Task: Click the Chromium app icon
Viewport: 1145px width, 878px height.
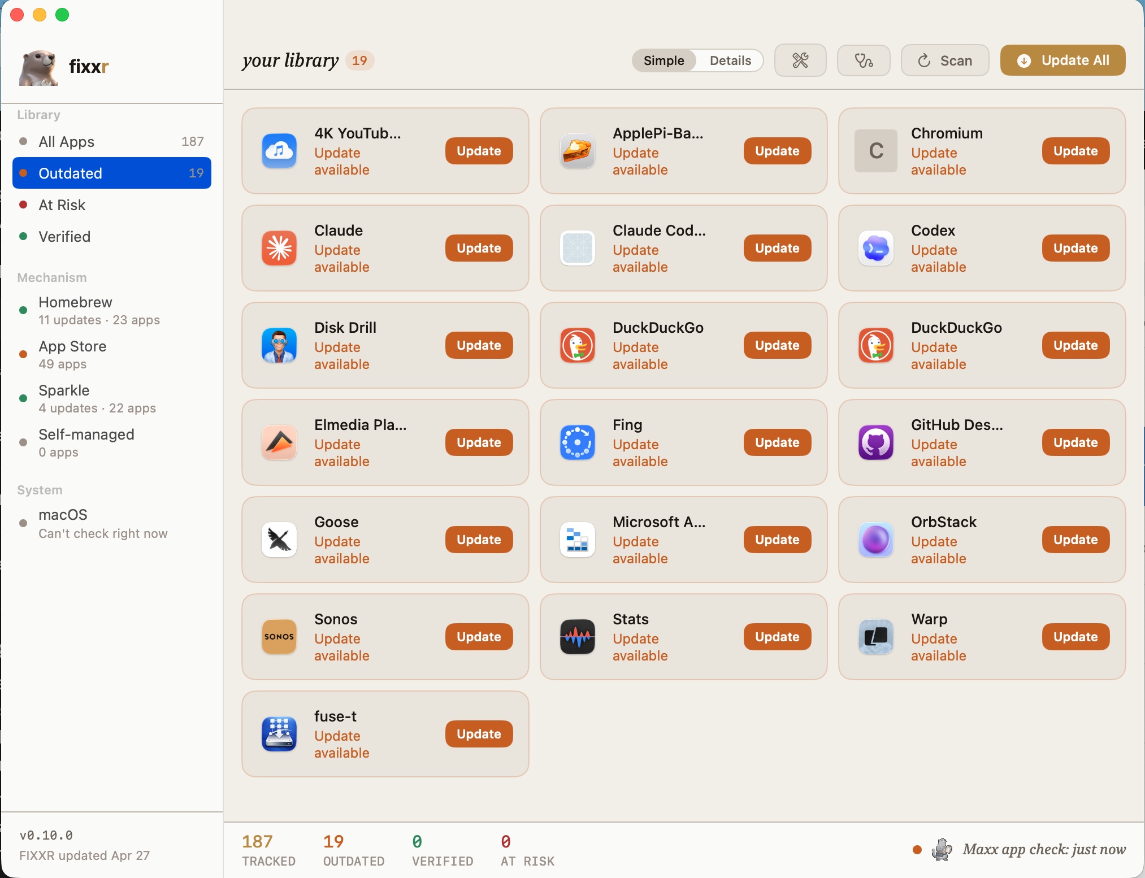Action: pos(875,151)
